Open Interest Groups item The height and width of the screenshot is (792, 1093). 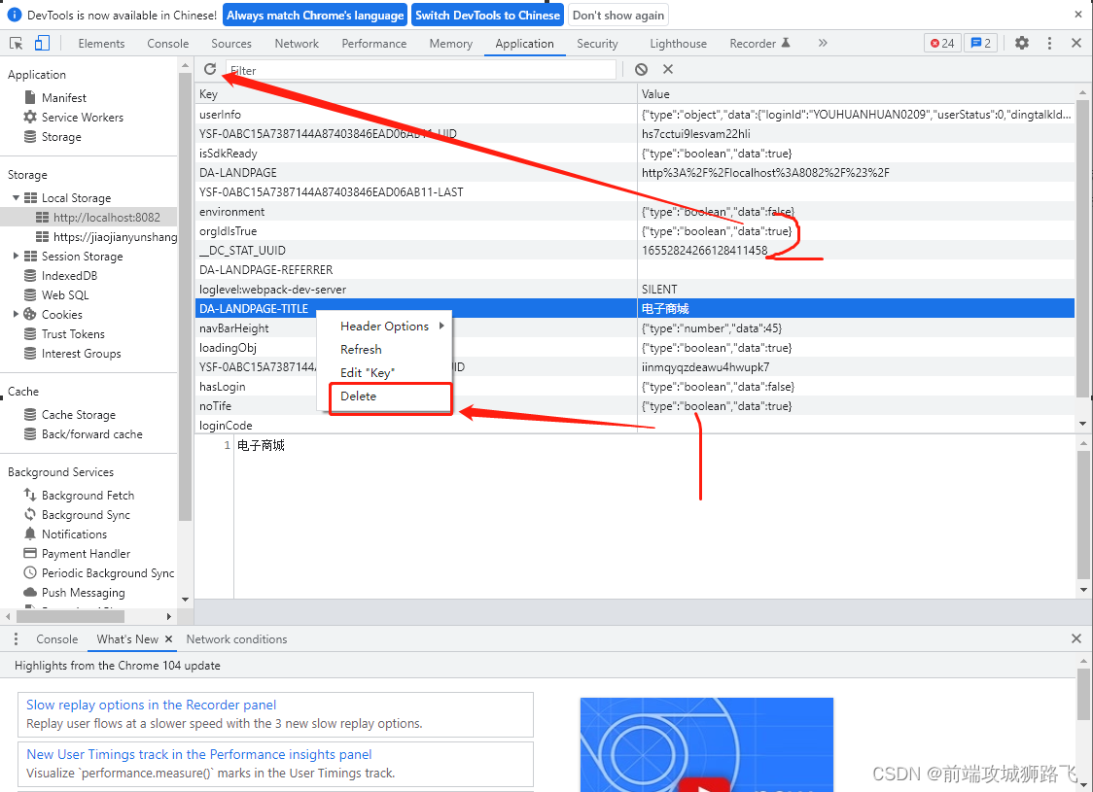click(81, 354)
